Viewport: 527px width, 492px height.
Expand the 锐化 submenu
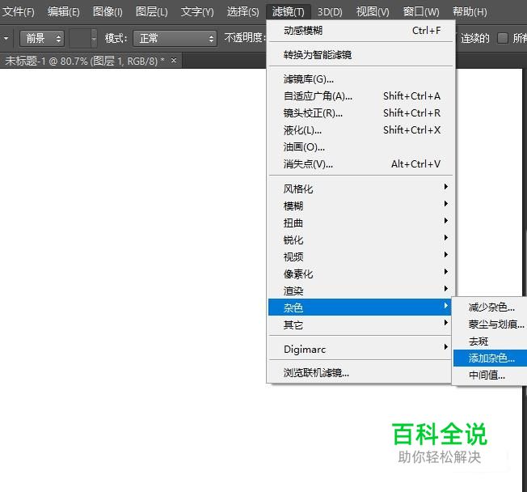(x=361, y=240)
